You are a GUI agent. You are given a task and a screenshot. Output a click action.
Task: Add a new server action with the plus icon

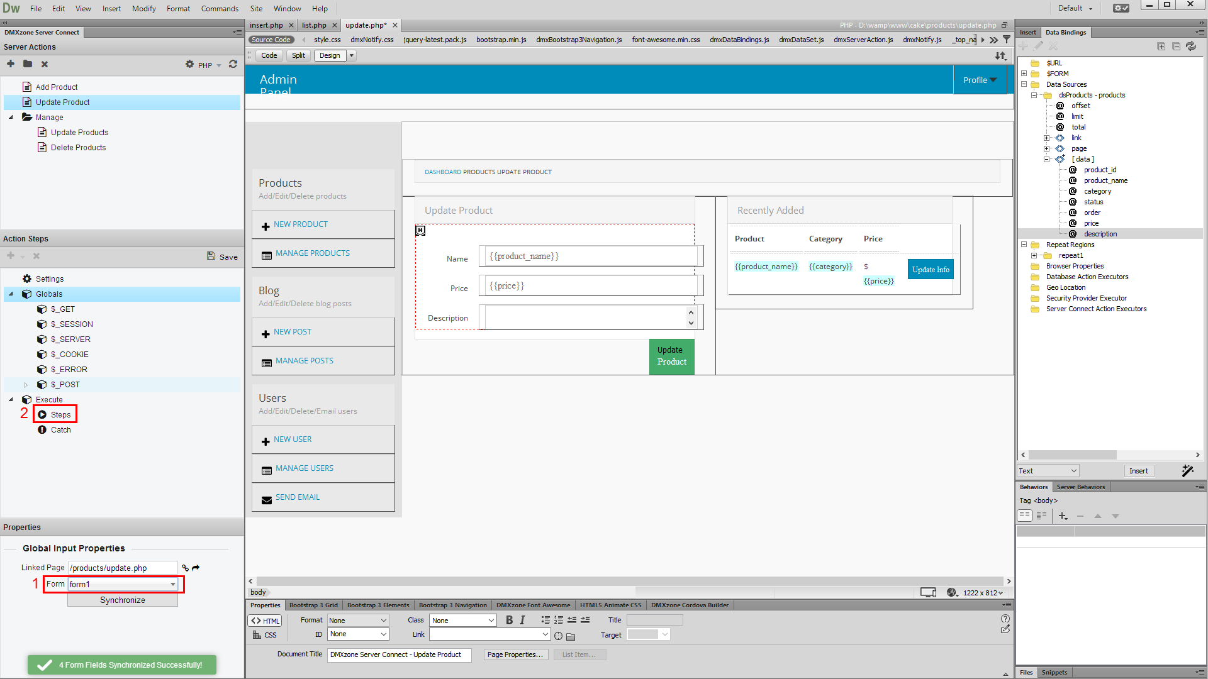(x=11, y=63)
